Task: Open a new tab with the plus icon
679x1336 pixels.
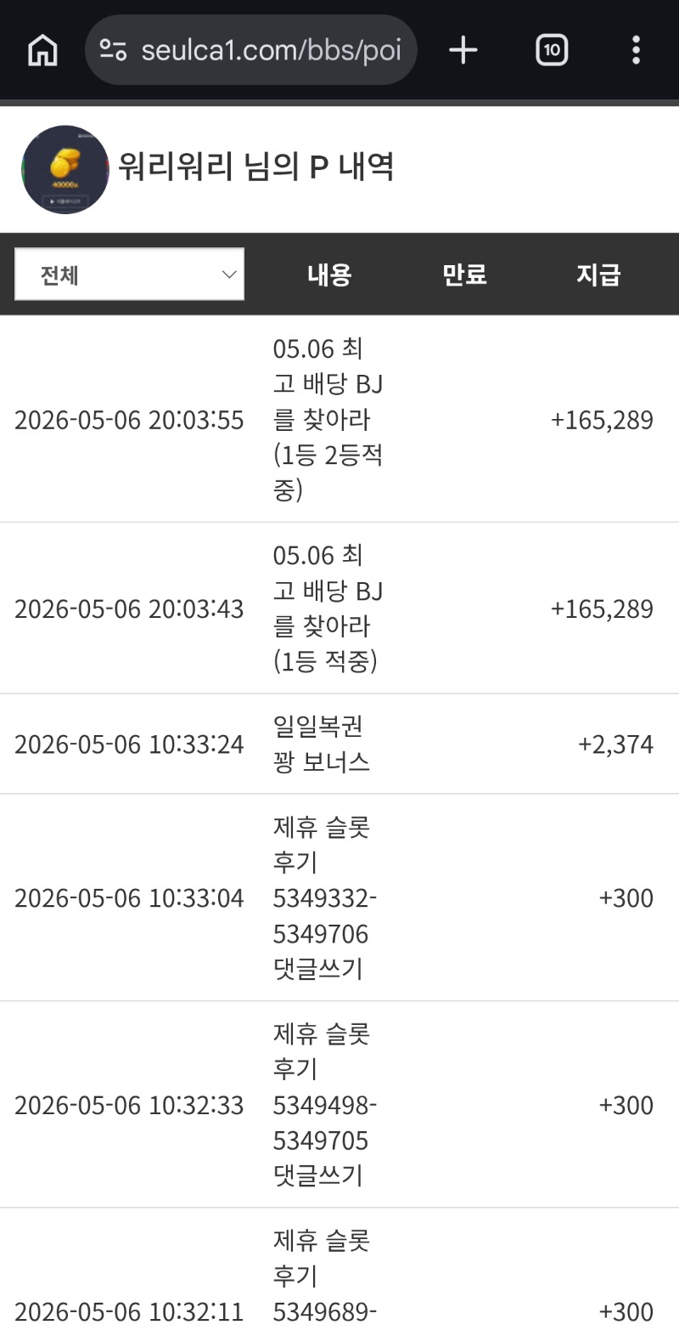Action: coord(463,50)
